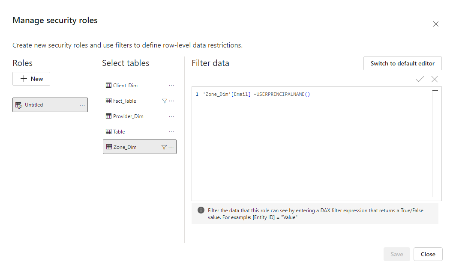Open more options for Fact_Table

171,101
